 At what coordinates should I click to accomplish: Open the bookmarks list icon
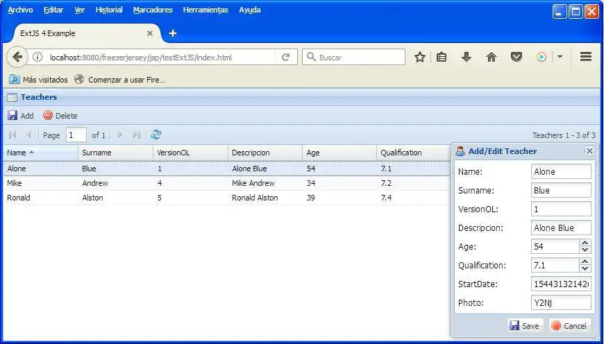(442, 58)
